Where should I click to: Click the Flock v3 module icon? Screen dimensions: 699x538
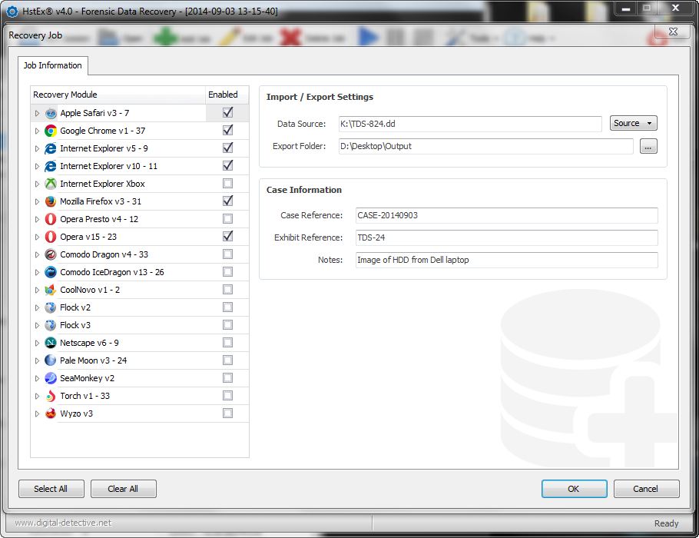point(51,325)
